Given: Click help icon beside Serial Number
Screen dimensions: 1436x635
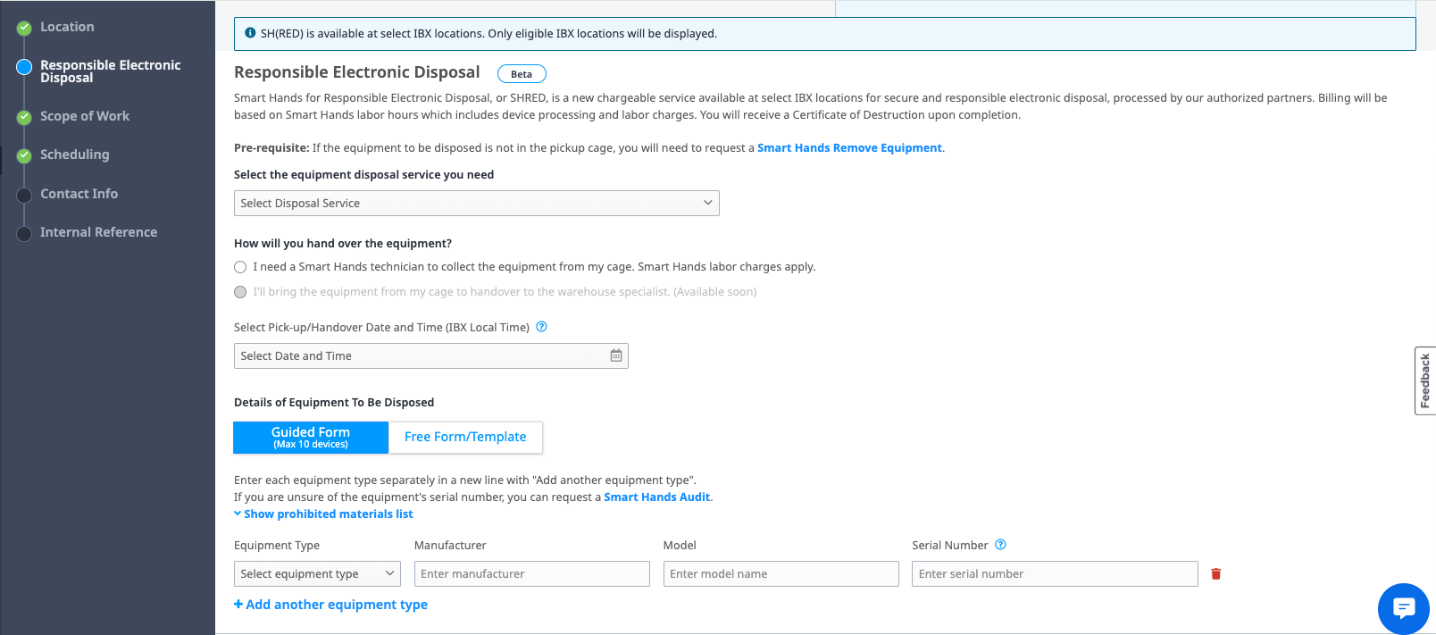Looking at the screenshot, I should pos(1000,545).
